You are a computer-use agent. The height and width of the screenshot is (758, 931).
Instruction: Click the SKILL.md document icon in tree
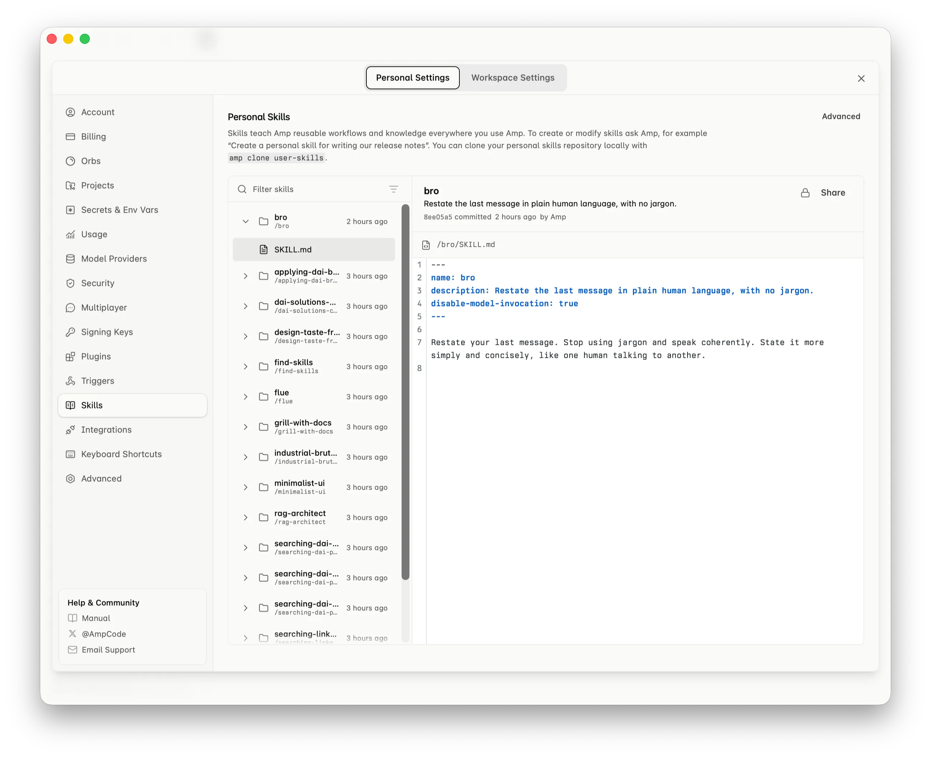point(264,250)
